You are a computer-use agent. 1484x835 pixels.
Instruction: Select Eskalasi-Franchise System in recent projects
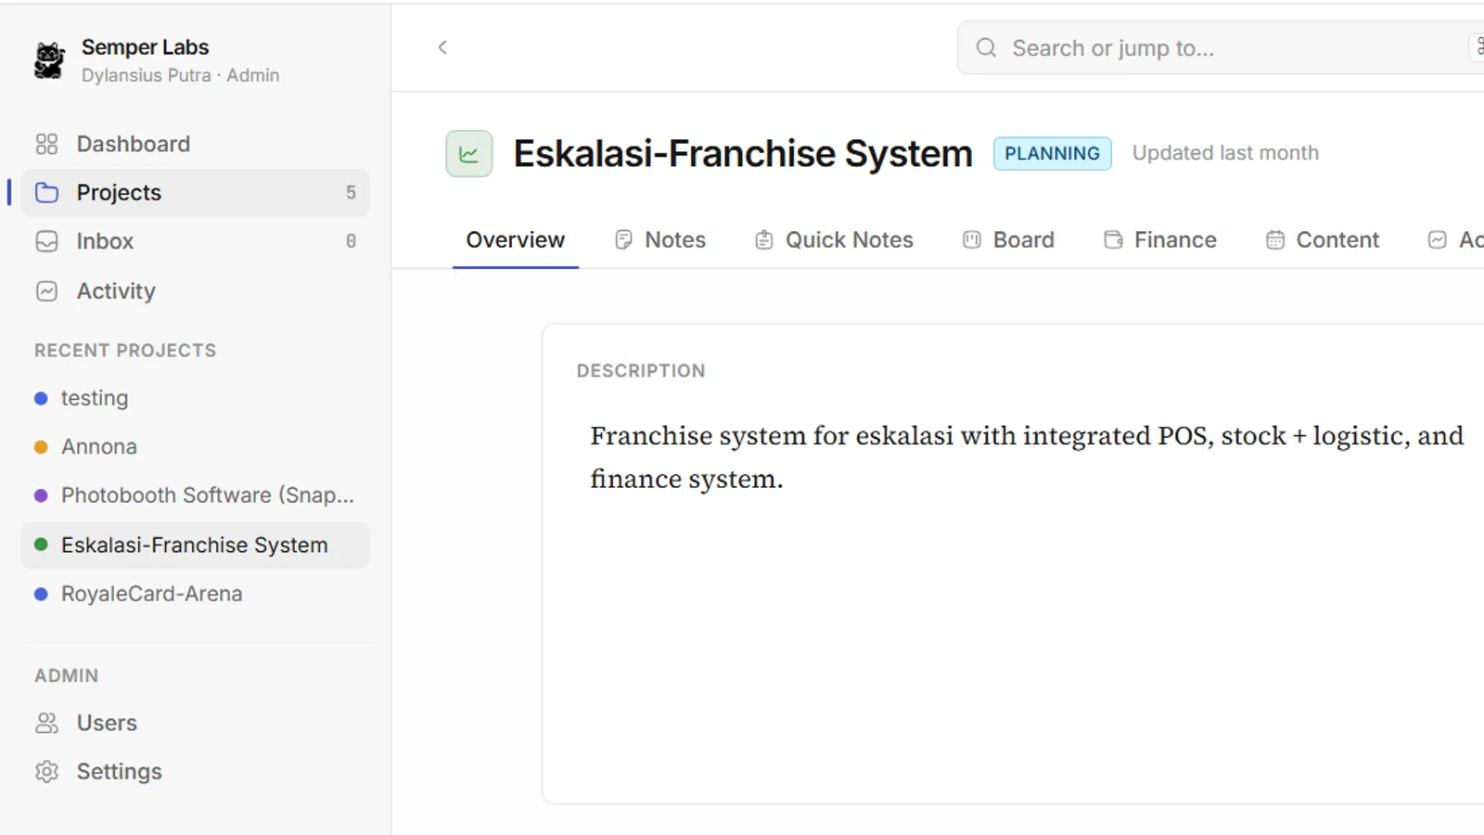(x=195, y=545)
